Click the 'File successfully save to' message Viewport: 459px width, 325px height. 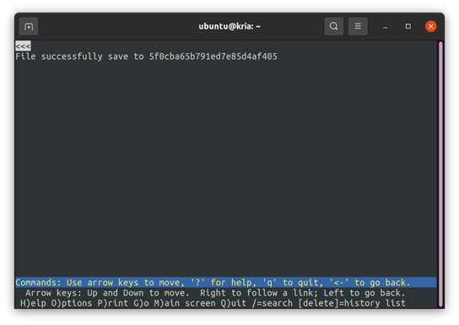[79, 57]
